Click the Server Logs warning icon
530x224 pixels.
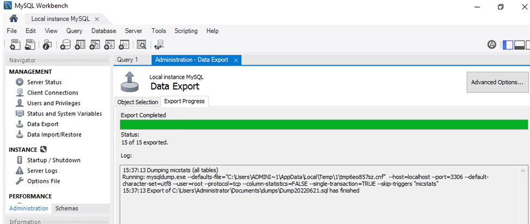(20, 171)
